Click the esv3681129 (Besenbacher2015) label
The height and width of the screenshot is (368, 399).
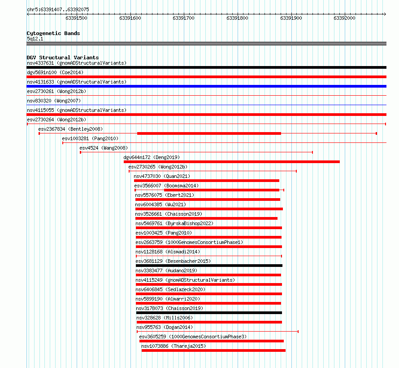coord(173,261)
